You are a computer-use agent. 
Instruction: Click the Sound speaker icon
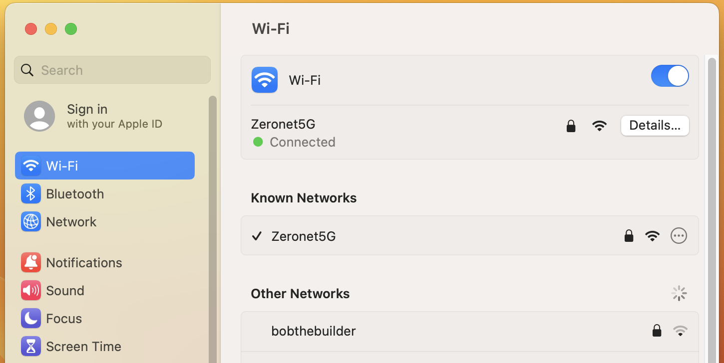[x=31, y=291]
